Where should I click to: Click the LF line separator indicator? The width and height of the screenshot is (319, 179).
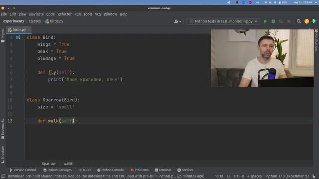pos(228,176)
